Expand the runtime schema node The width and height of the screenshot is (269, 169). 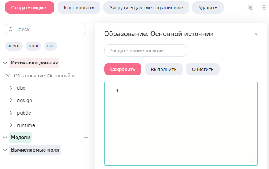pos(11,125)
